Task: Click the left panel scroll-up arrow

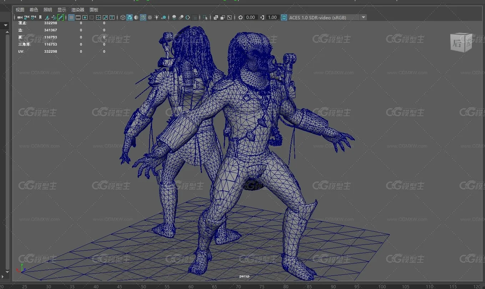Action: [x=7, y=32]
